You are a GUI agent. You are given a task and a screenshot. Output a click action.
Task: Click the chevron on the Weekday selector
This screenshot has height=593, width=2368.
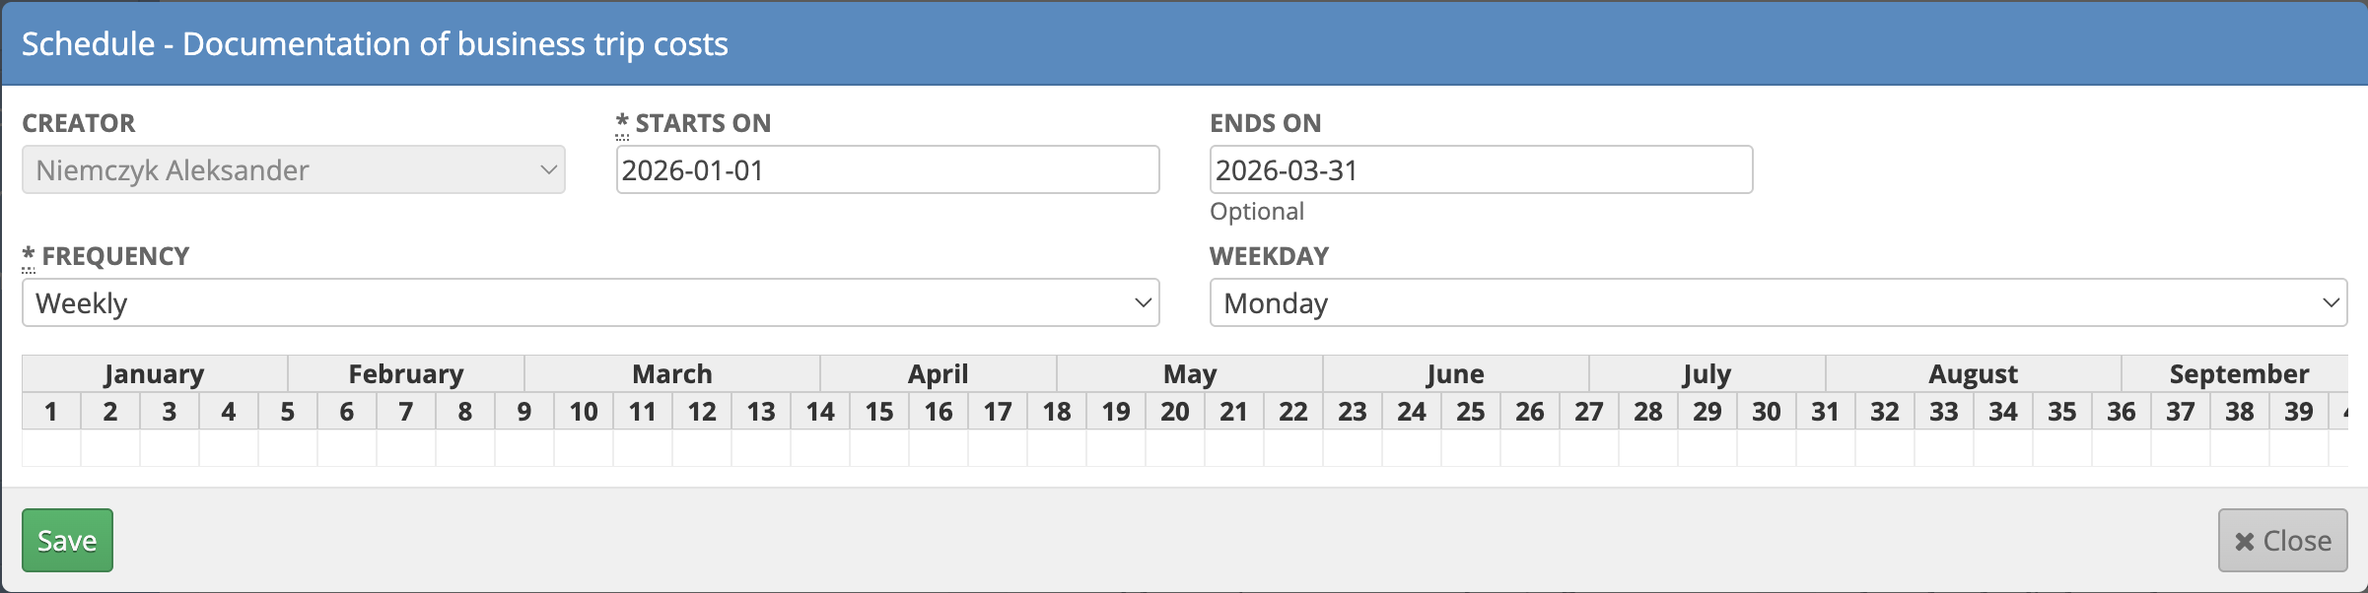pyautogui.click(x=2333, y=302)
